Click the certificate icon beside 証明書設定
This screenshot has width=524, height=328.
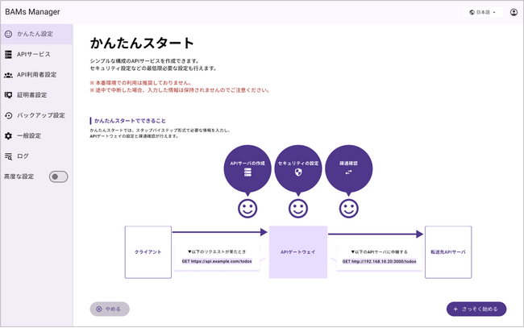click(8, 95)
